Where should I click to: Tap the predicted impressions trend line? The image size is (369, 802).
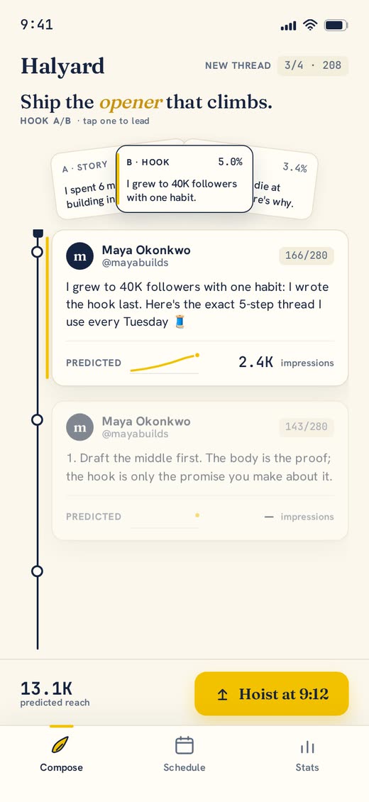point(164,363)
